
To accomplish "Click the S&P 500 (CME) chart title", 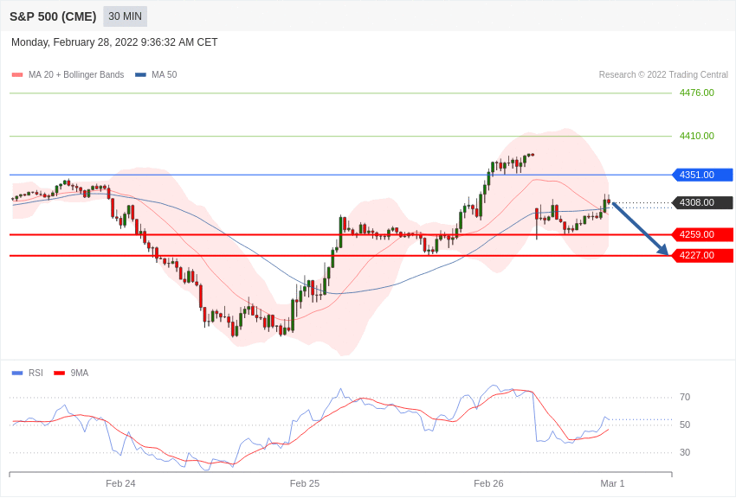I will click(53, 16).
